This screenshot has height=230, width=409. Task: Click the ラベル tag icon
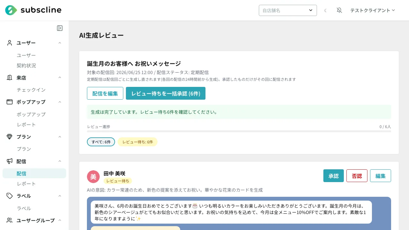[10, 196]
